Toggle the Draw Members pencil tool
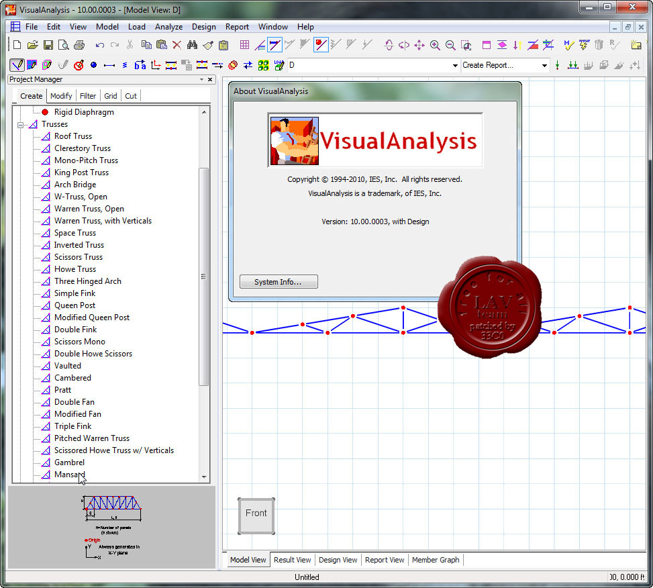The width and height of the screenshot is (653, 588). point(17,65)
